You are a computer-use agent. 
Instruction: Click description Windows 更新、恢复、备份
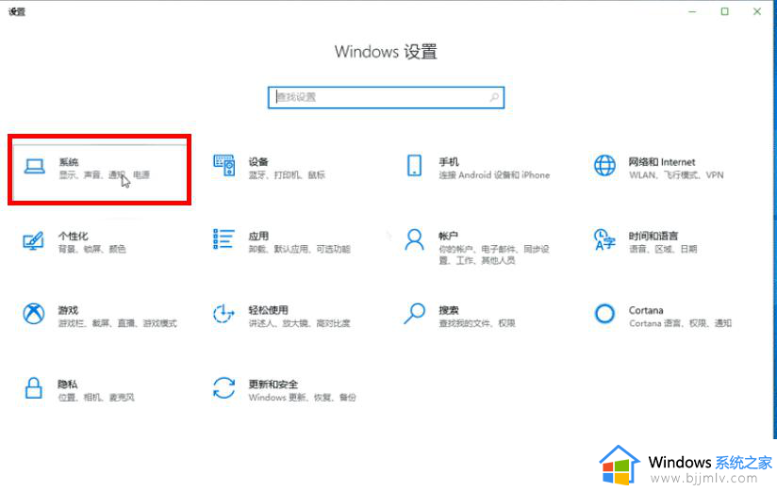tap(303, 397)
